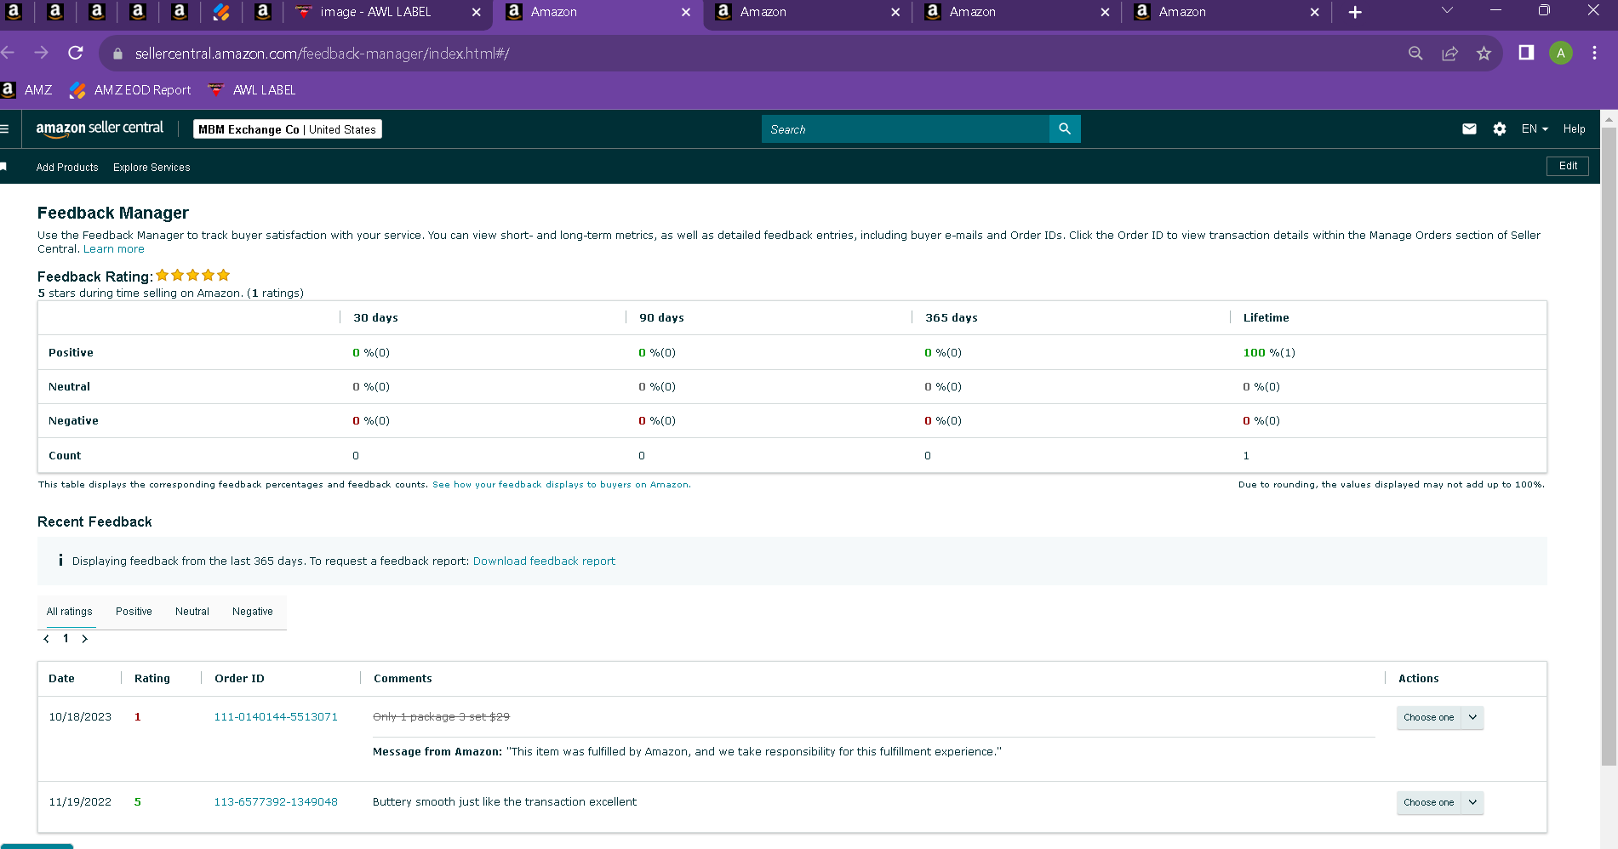Click the 'Recent Feedback' heading

click(94, 522)
